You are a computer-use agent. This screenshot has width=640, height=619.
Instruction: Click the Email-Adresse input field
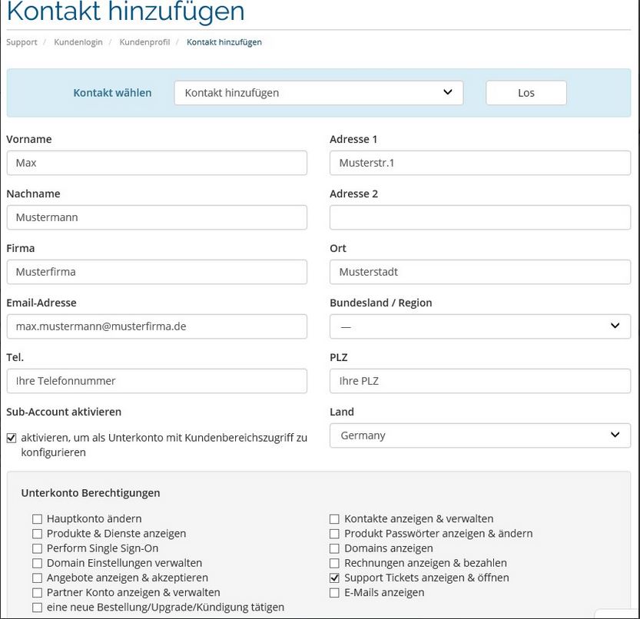pos(157,326)
